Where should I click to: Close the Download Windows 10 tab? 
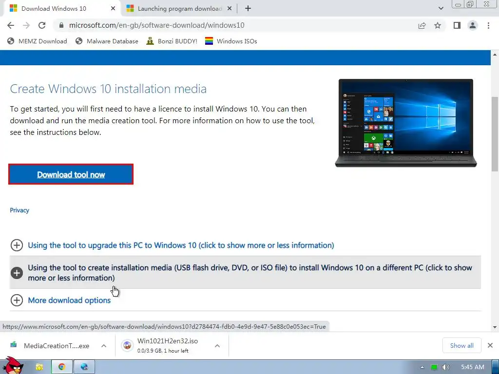(x=113, y=9)
